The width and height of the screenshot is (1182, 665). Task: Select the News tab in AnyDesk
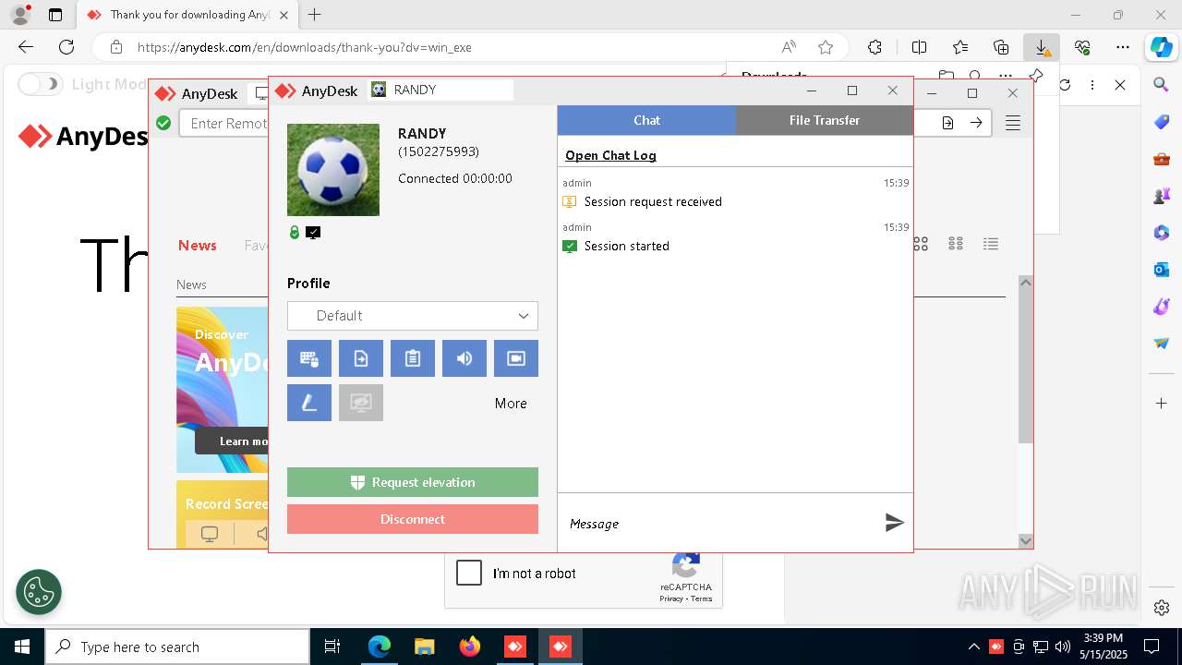point(198,245)
